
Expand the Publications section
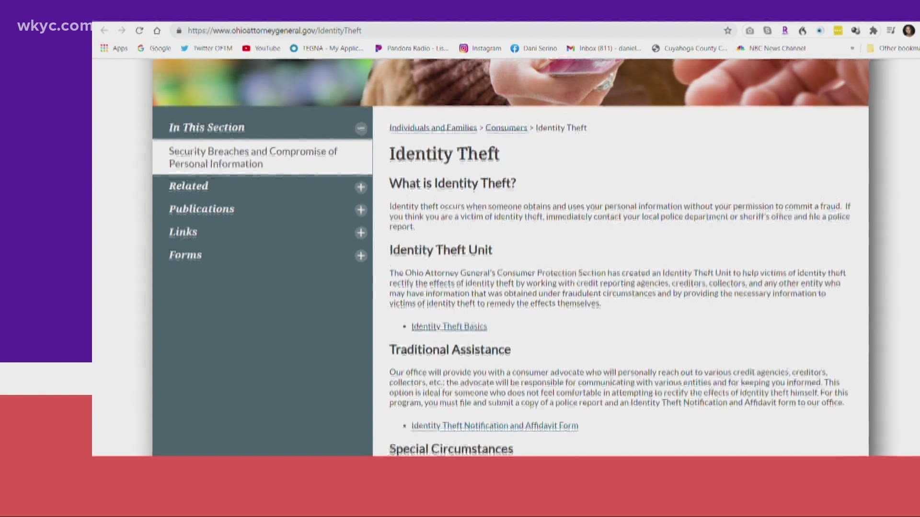point(361,210)
